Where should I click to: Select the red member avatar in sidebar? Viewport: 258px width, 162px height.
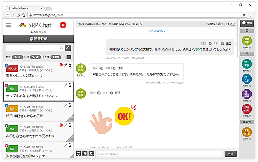tap(247, 109)
